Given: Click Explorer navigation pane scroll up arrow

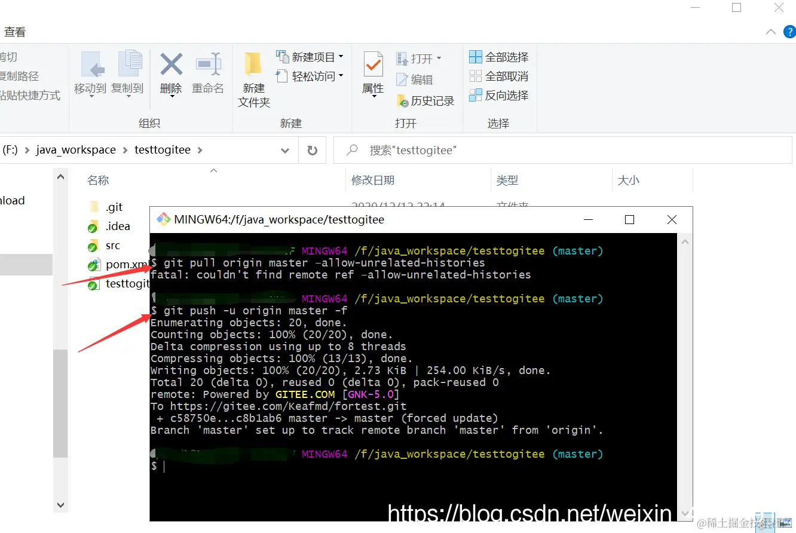Looking at the screenshot, I should click(60, 177).
